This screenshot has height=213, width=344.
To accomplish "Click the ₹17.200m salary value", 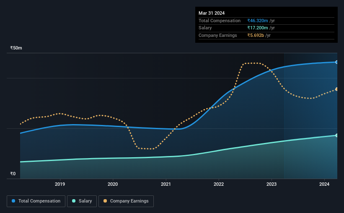I will pos(258,28).
